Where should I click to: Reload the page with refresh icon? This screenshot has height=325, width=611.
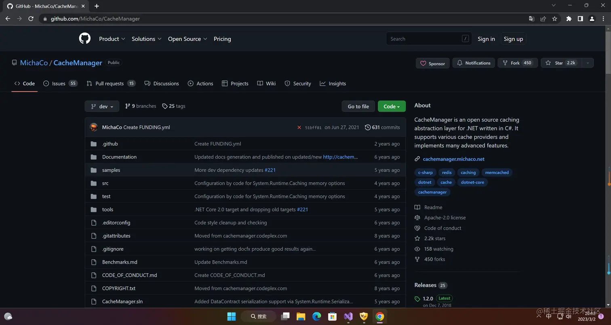tap(31, 19)
